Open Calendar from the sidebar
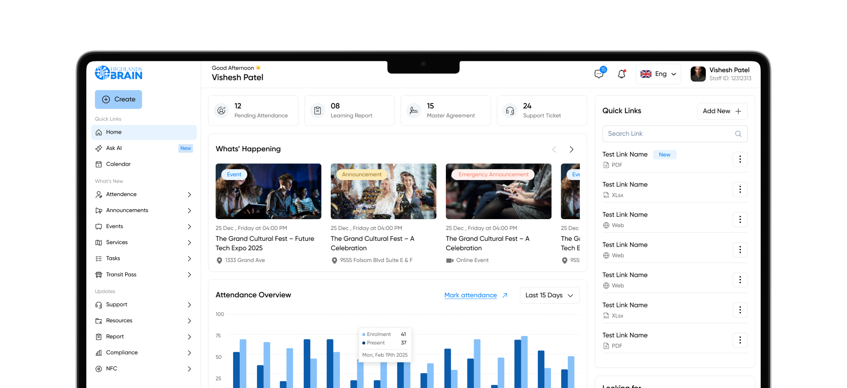This screenshot has width=847, height=388. point(118,164)
